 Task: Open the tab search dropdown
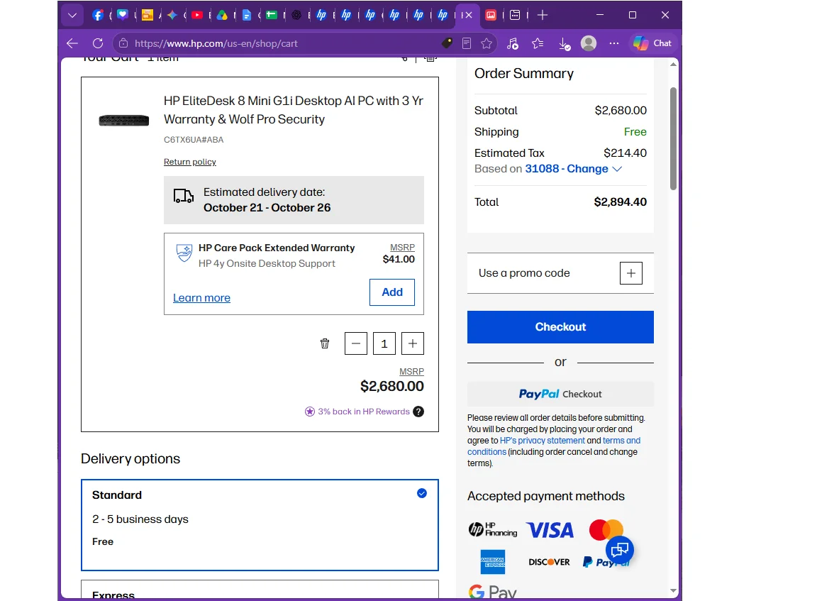click(x=72, y=15)
